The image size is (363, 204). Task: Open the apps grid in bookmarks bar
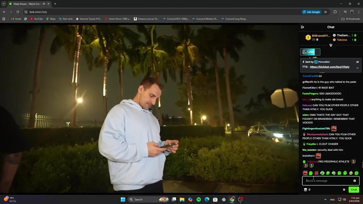(4, 19)
